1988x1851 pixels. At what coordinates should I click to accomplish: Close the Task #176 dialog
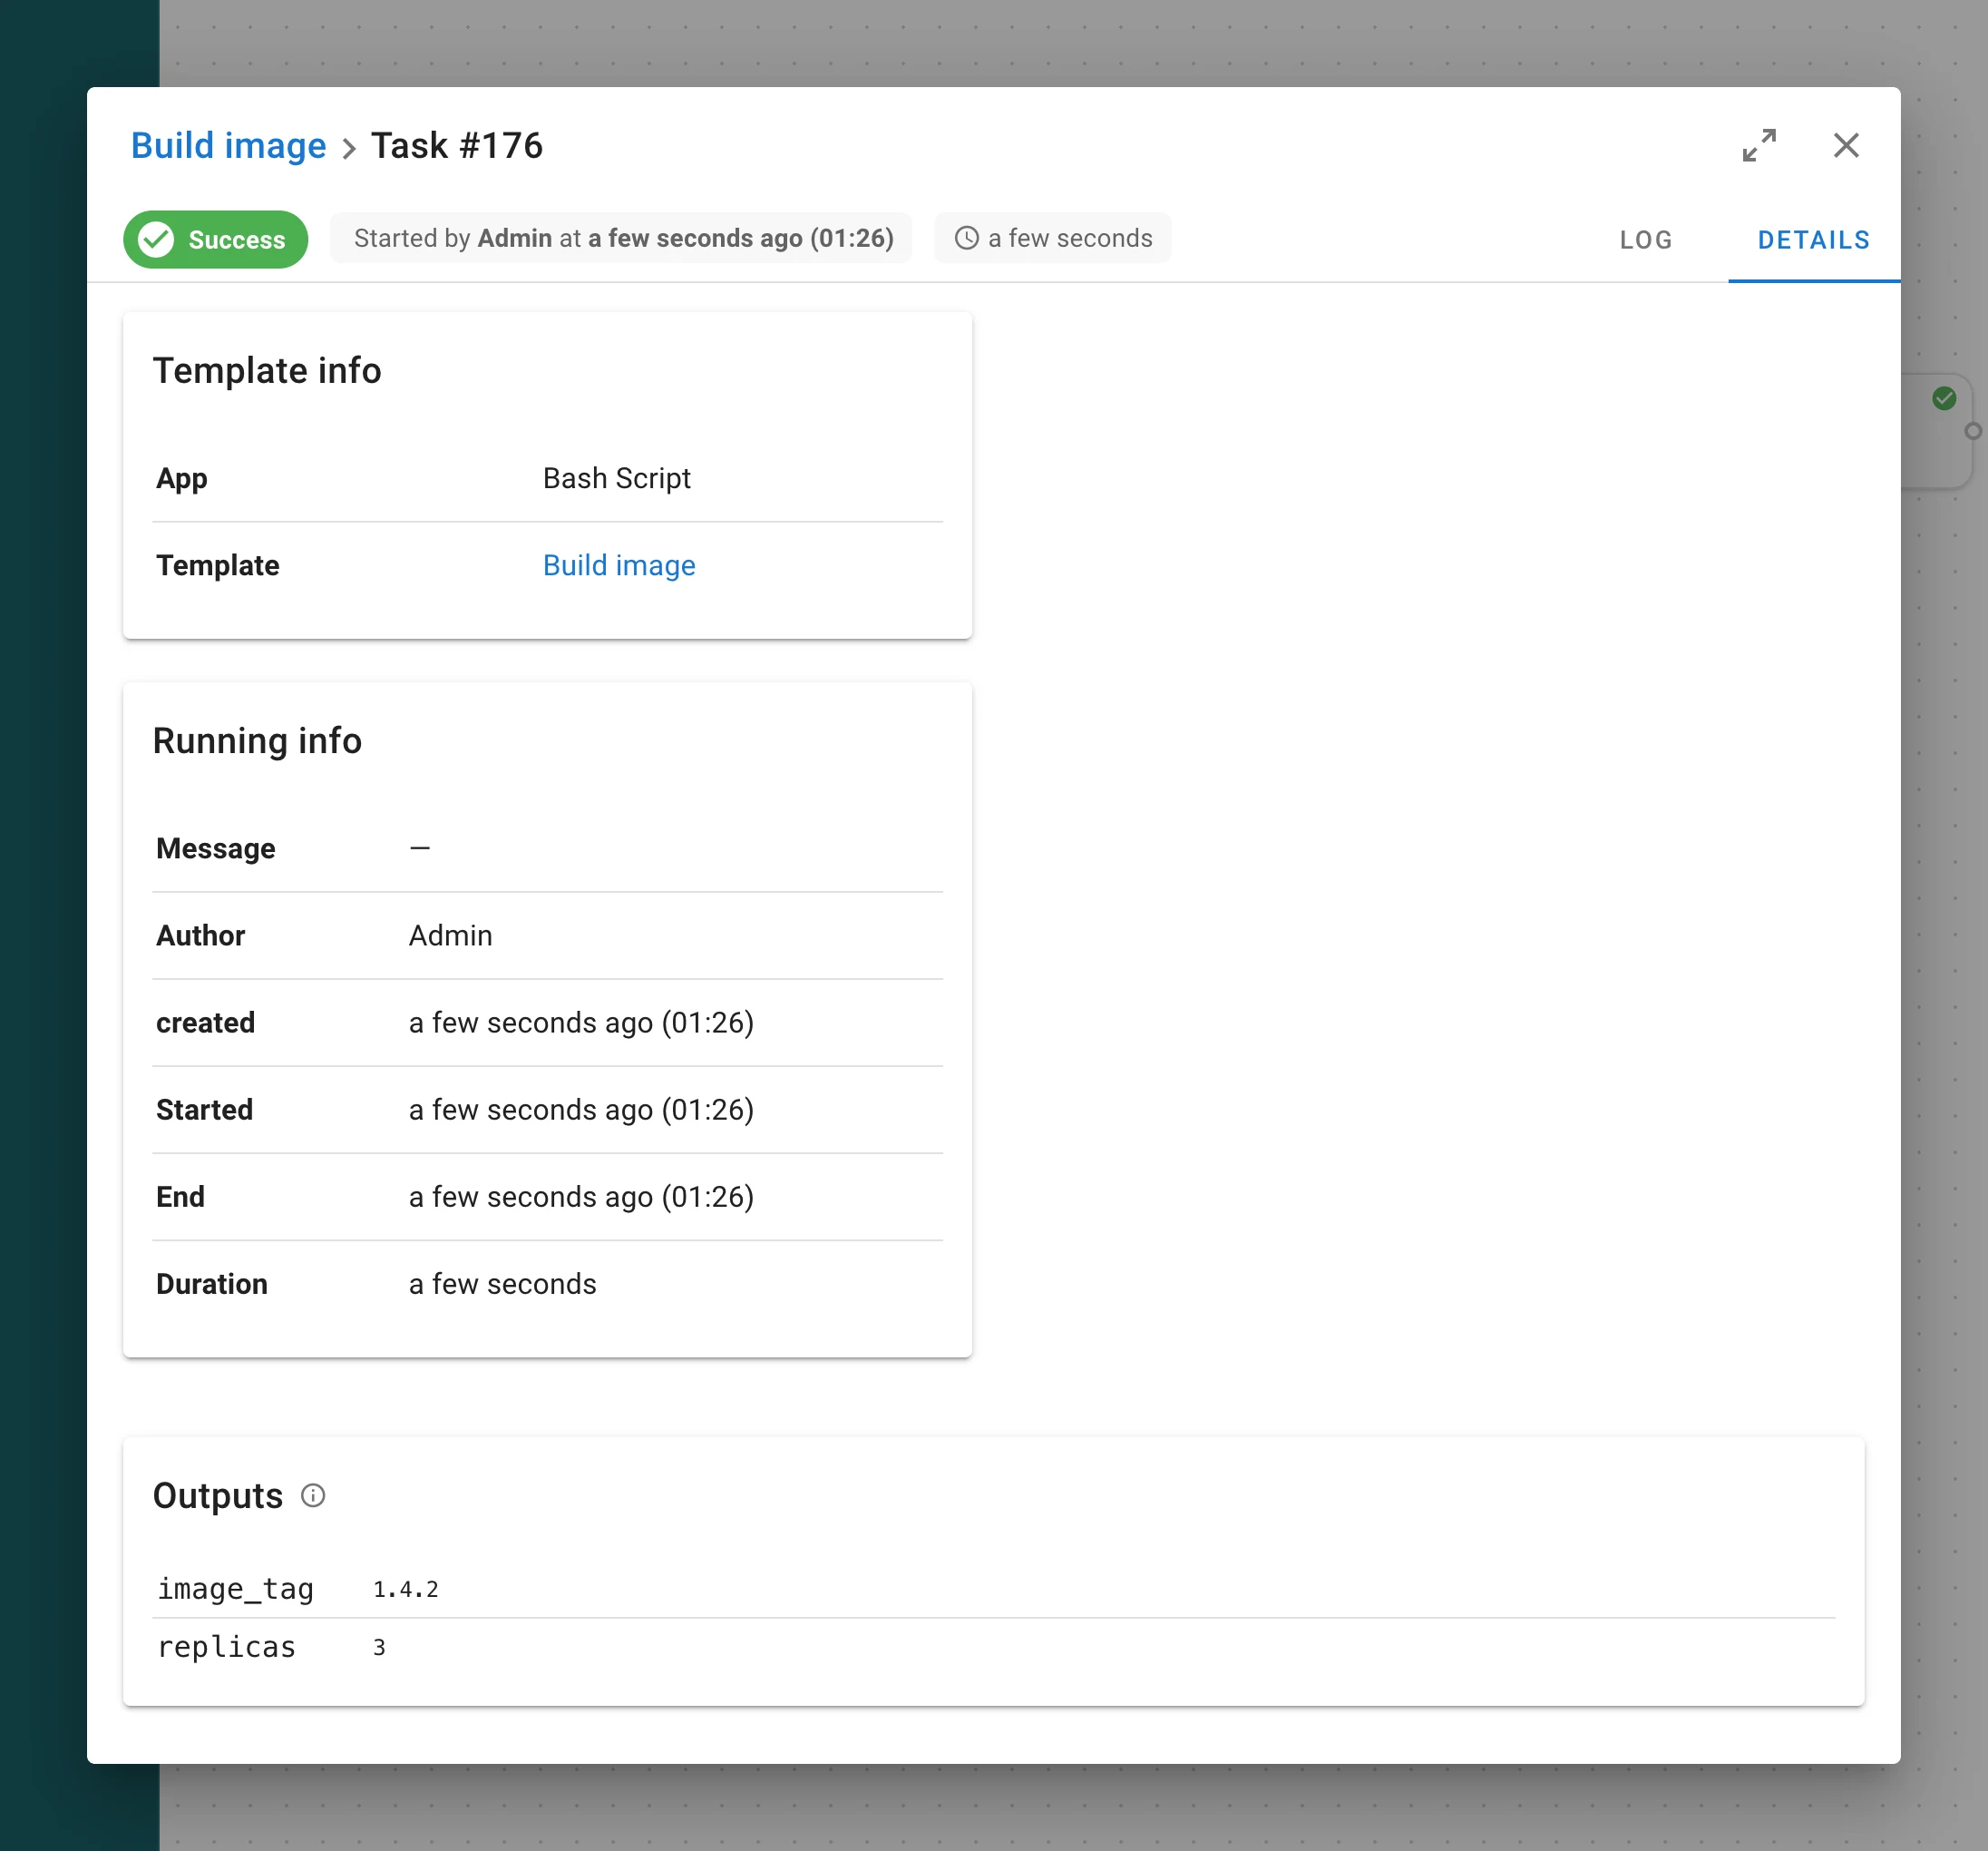click(1846, 145)
